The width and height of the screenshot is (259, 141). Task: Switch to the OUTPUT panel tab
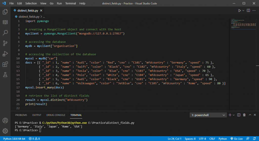(37, 115)
